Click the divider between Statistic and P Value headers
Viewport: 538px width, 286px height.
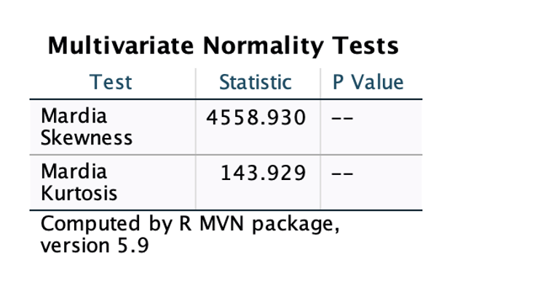[x=320, y=83]
